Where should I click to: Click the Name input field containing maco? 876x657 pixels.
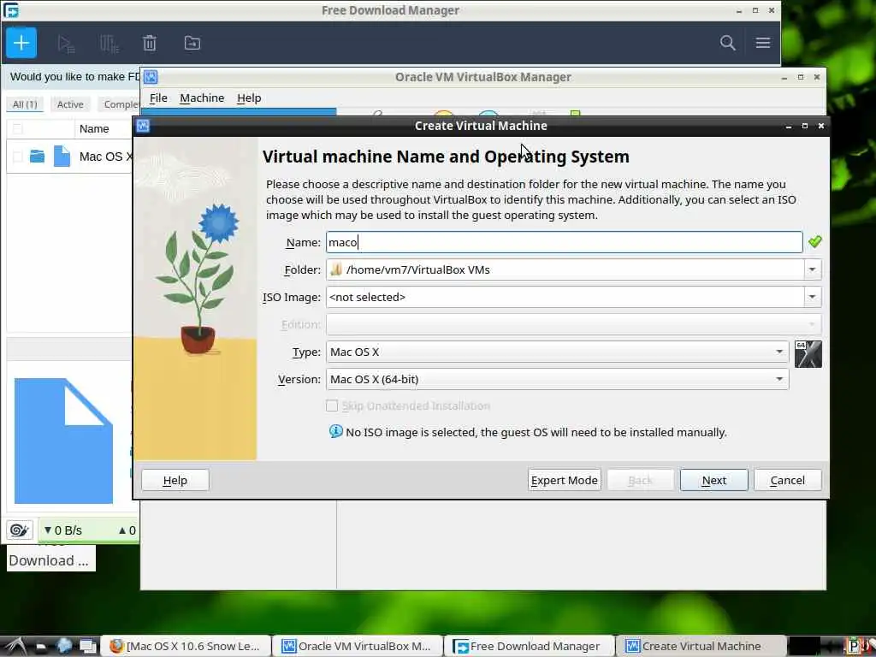[x=565, y=242]
